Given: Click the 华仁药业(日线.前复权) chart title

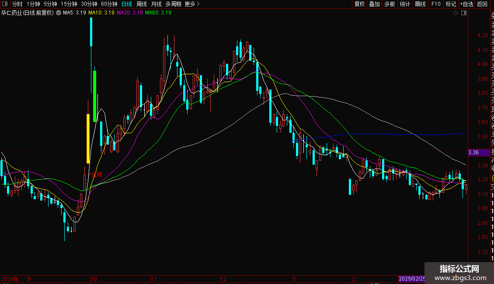Looking at the screenshot, I should [28, 13].
